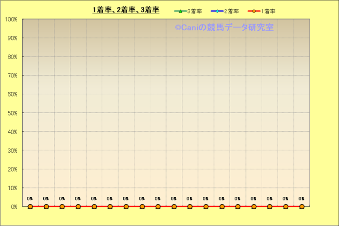This screenshot has height=226, width=339.
Task: Select the first orange data point marker
Action: click(x=30, y=207)
